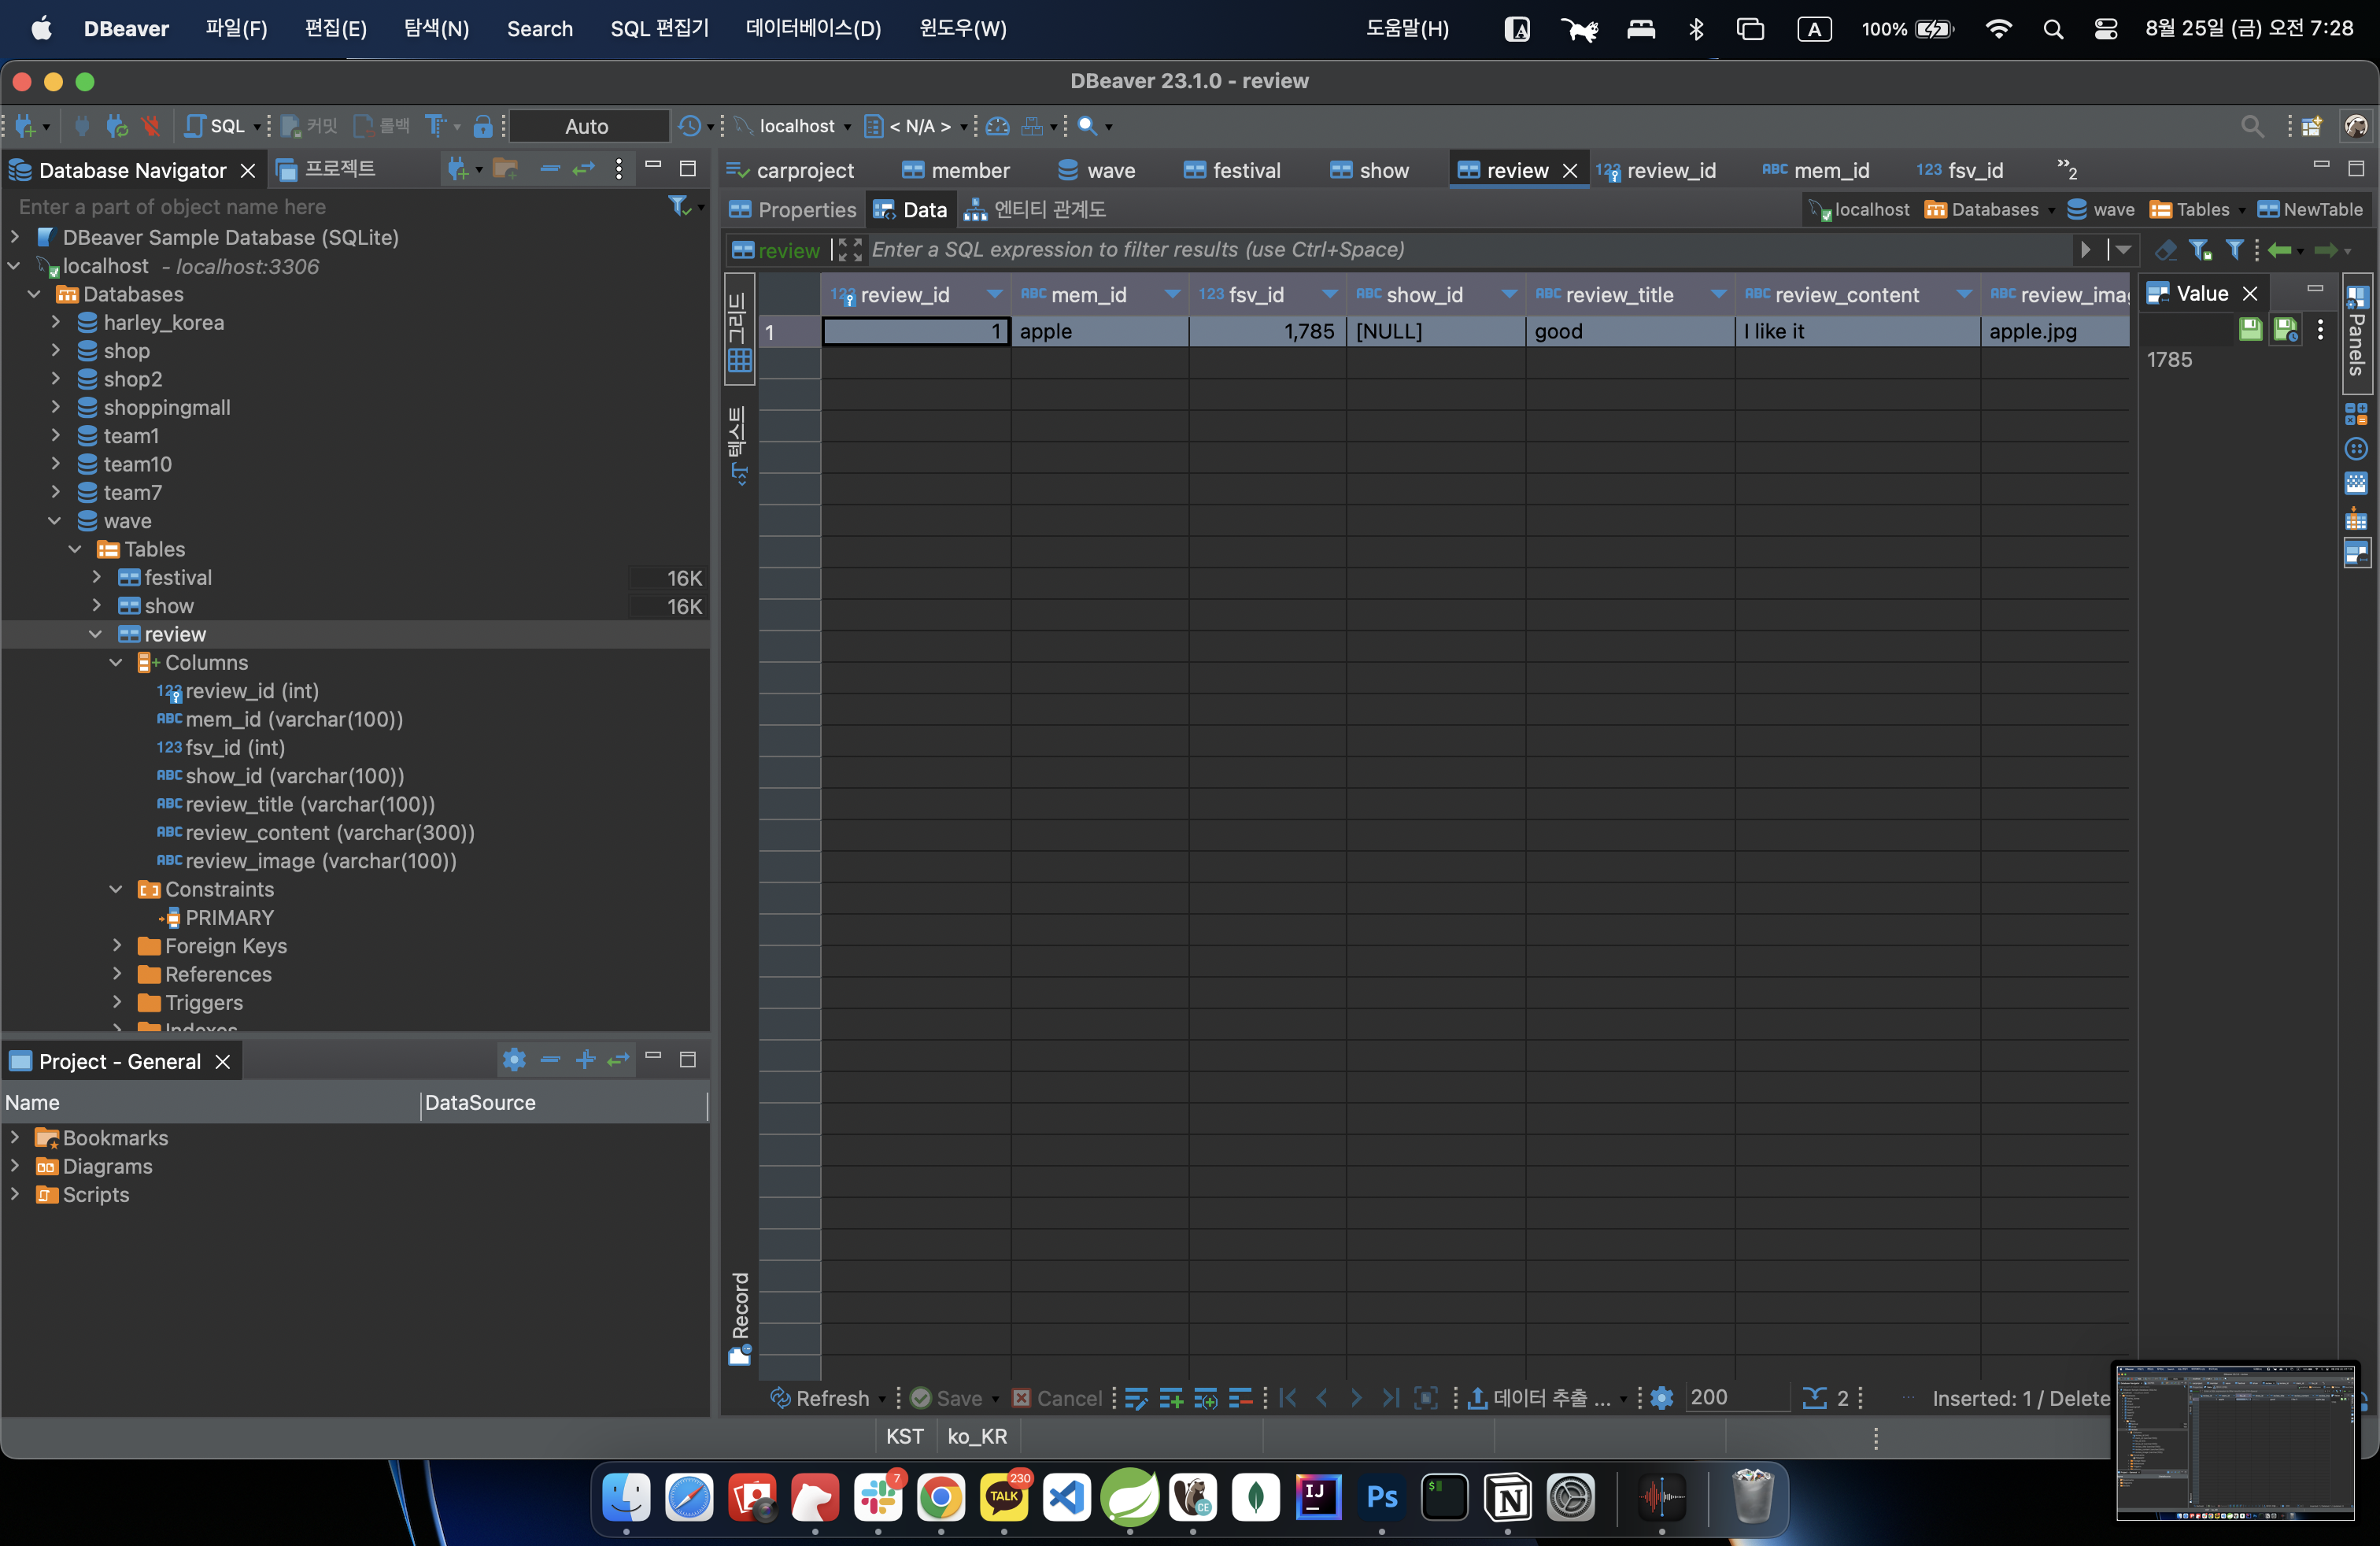The height and width of the screenshot is (1546, 2380).
Task: Expand the Foreign Keys folder
Action: click(117, 946)
